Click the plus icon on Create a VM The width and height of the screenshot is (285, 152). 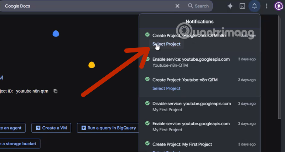coord(38,128)
